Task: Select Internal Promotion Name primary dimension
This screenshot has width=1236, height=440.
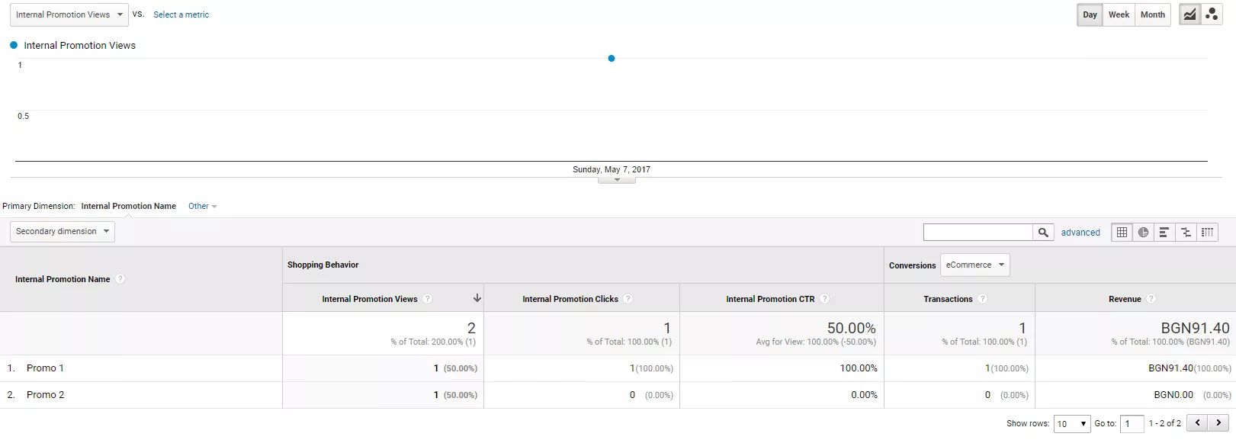Action: point(129,206)
